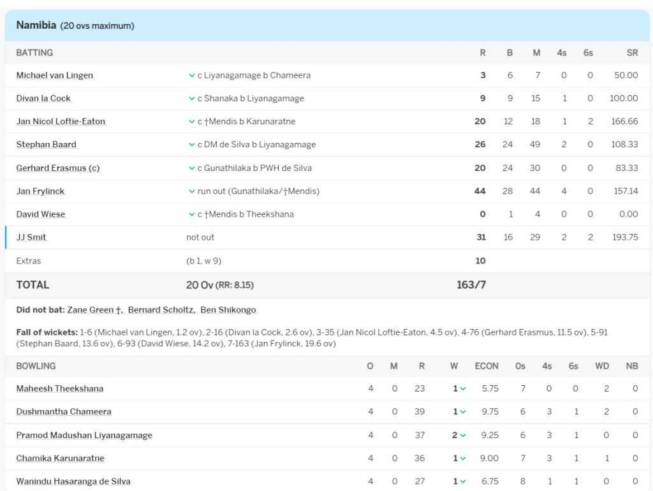Open Chamika Karunaratne wickets dropdown
Screen dimensions: 653x491
tap(462, 458)
